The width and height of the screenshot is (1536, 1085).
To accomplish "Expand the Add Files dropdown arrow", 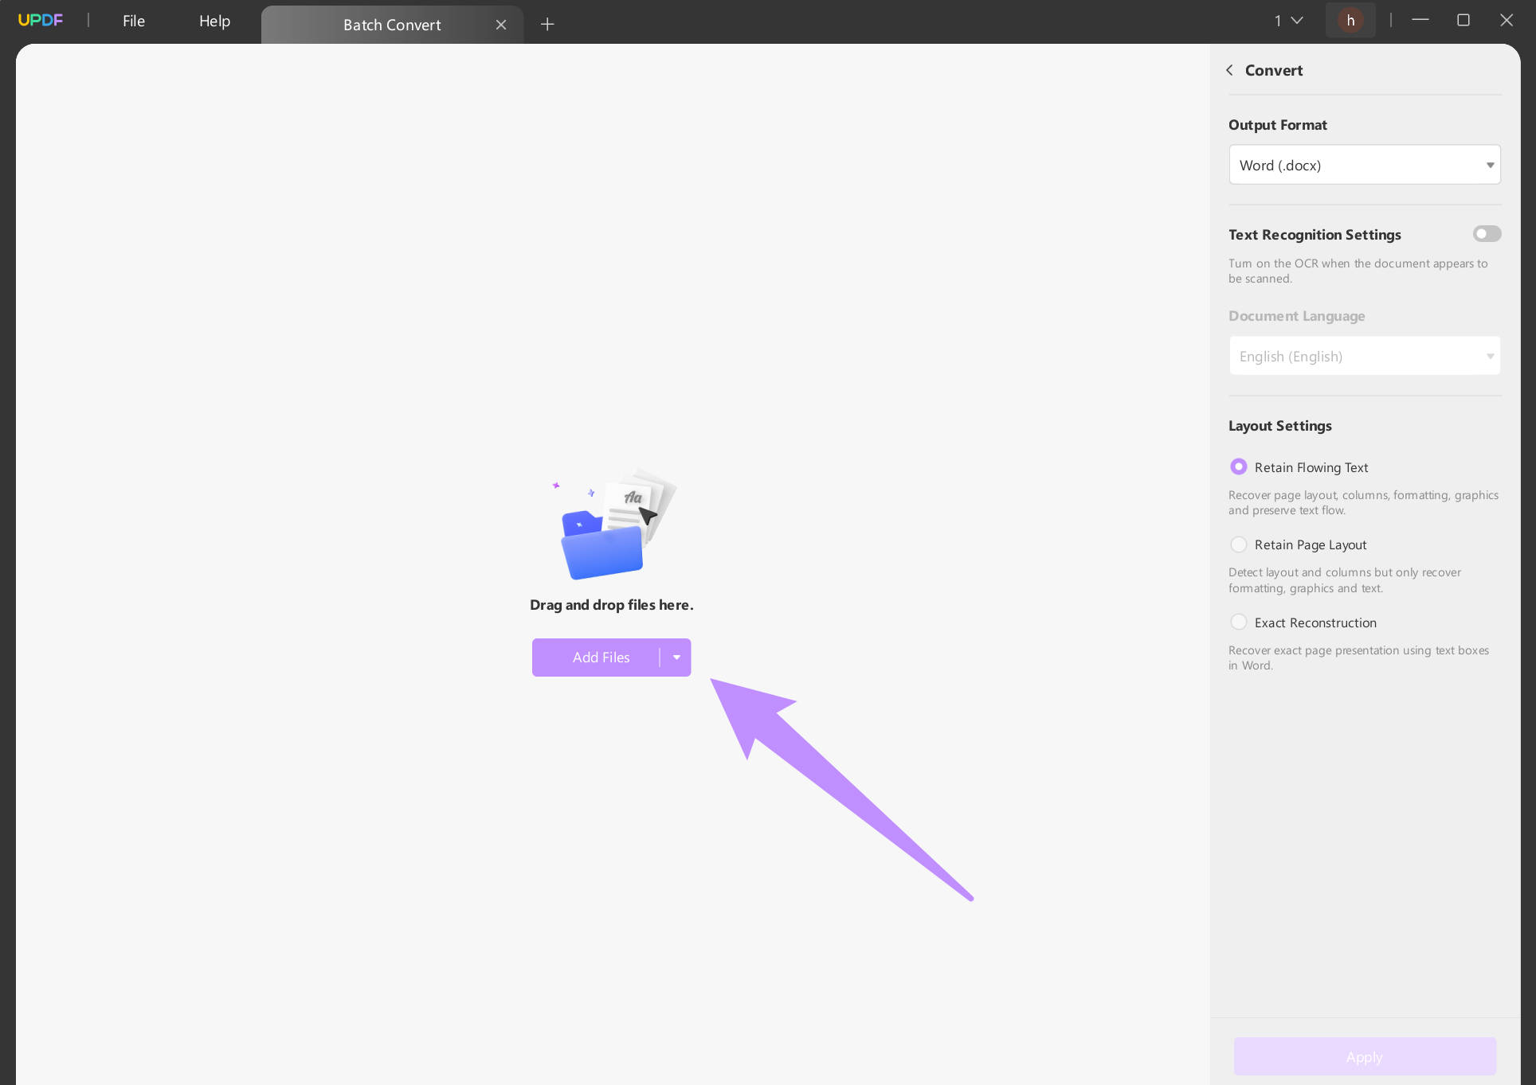I will tap(676, 658).
